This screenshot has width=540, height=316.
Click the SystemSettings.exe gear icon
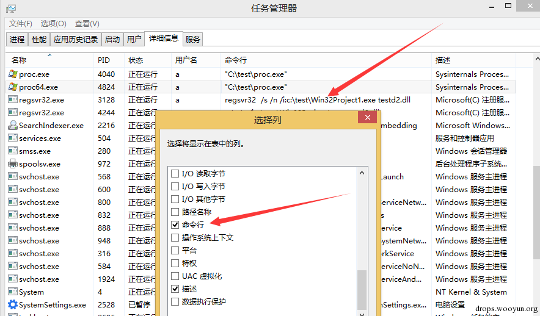point(13,304)
